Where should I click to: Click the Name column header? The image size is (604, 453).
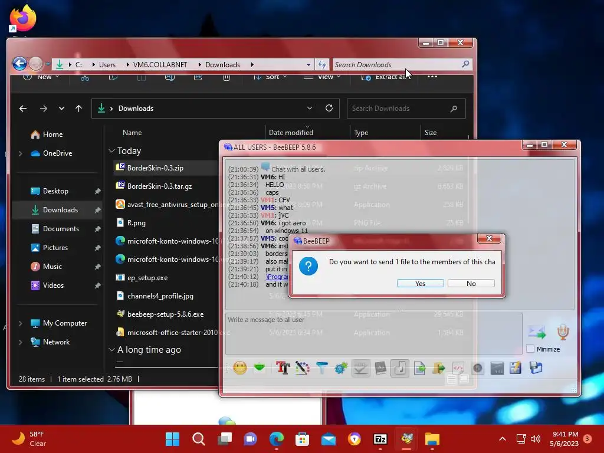[132, 133]
